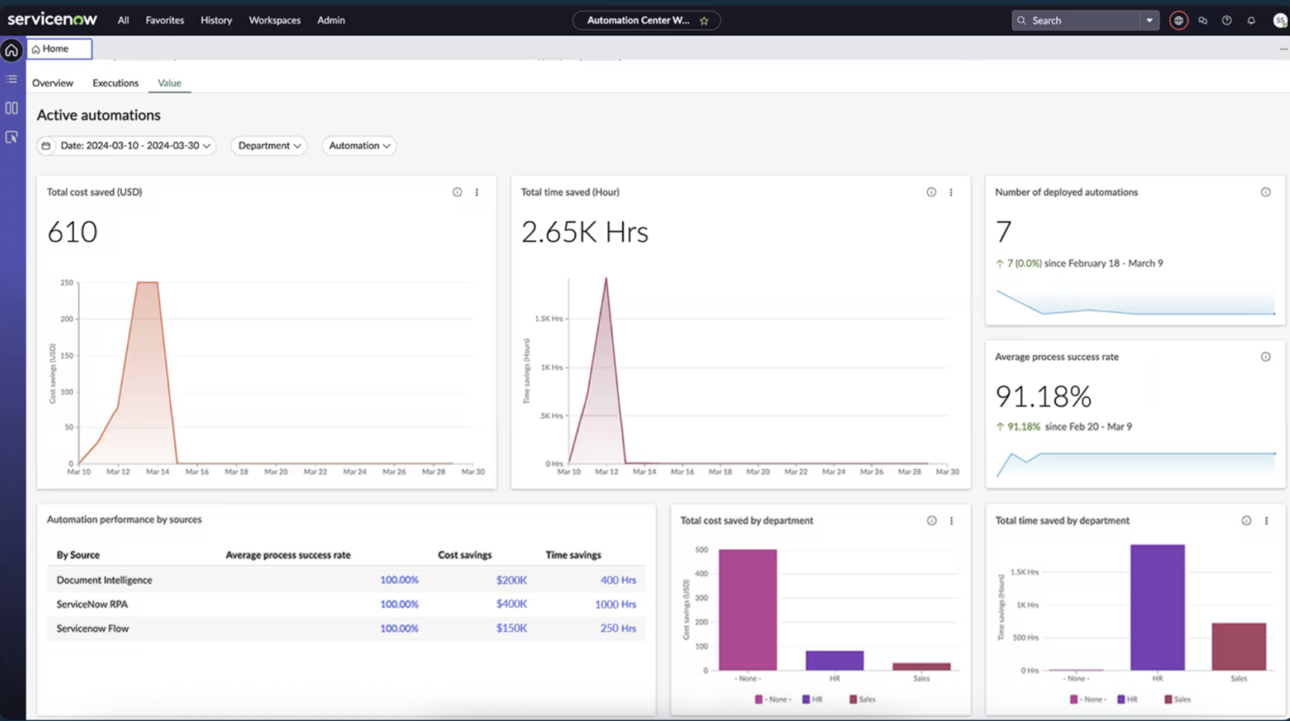Open the globe scope selector icon
The width and height of the screenshot is (1290, 721).
(1178, 20)
